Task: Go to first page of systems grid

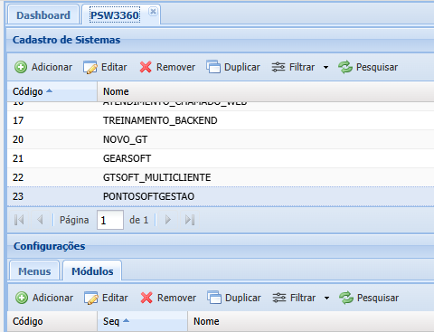Action: tap(19, 220)
